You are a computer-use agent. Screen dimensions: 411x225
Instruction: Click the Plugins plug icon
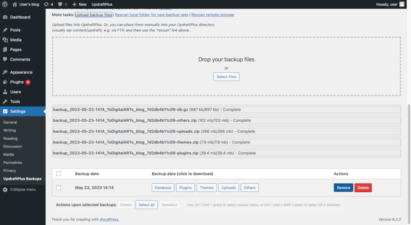[x=5, y=82]
